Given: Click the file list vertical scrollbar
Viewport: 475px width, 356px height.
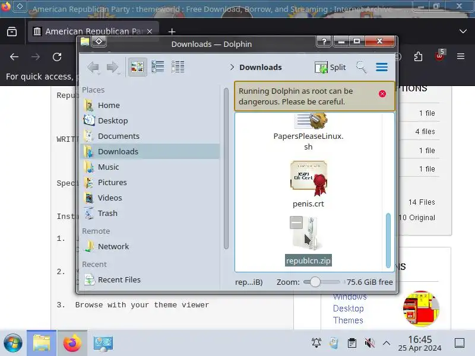Looking at the screenshot, I should [388, 240].
